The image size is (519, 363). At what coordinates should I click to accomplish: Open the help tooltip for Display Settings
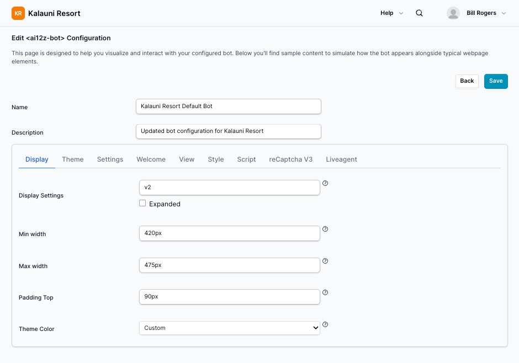click(325, 183)
